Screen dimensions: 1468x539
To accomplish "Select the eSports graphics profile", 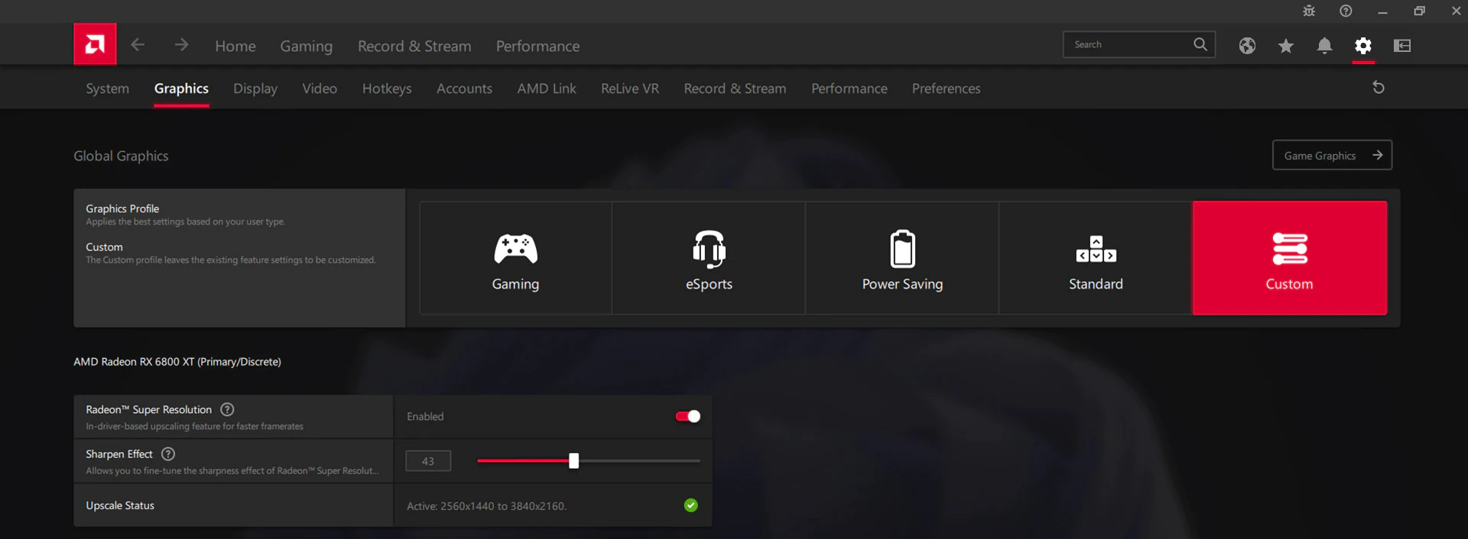I will point(709,258).
